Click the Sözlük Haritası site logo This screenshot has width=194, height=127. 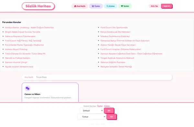pyautogui.click(x=38, y=6)
